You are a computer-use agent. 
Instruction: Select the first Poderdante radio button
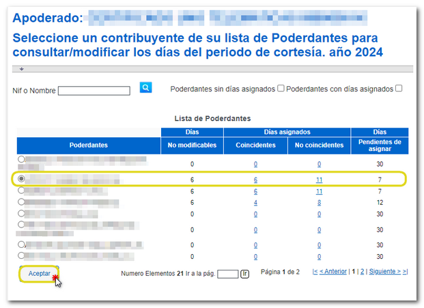coord(21,159)
